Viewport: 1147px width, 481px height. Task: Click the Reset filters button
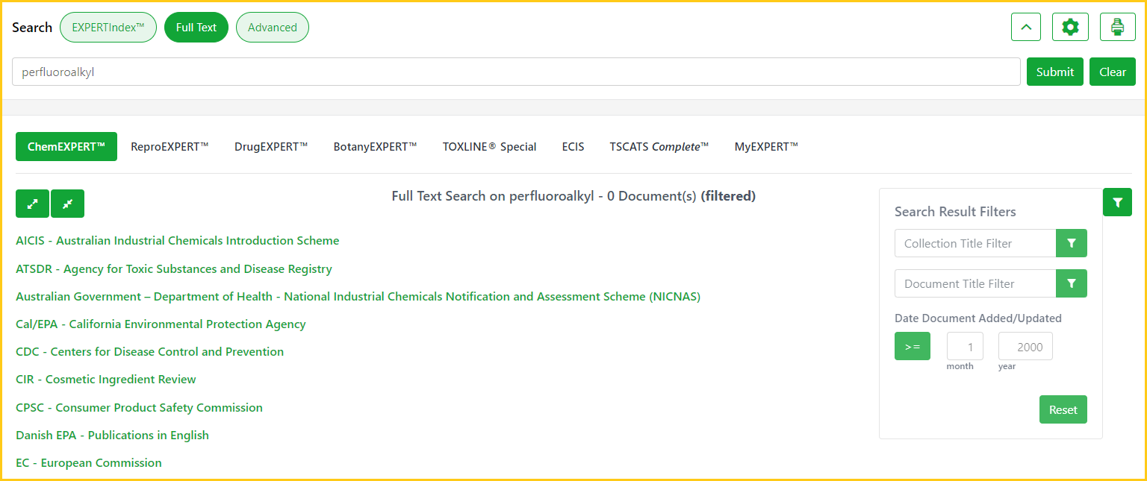coord(1063,409)
